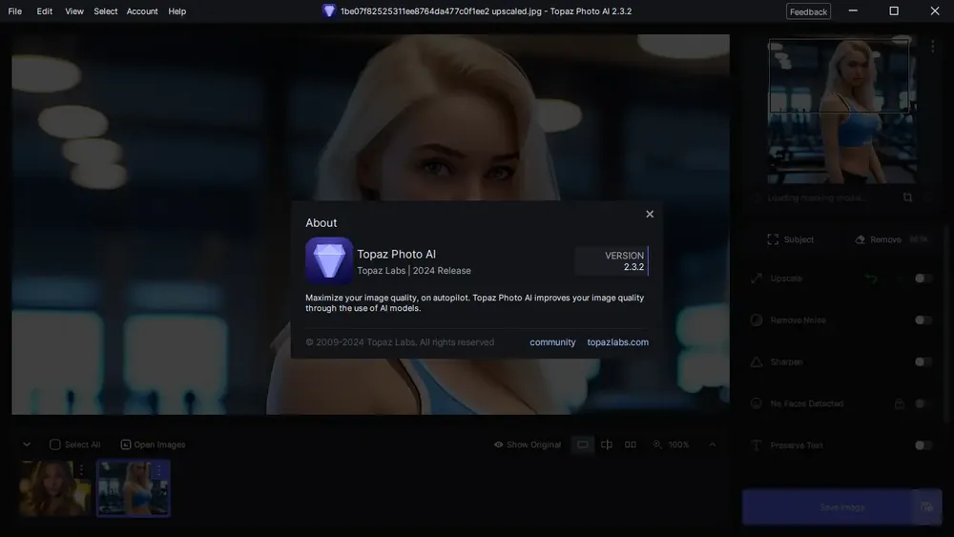954x537 pixels.
Task: Click the Sharpen triangle icon
Action: pos(757,361)
